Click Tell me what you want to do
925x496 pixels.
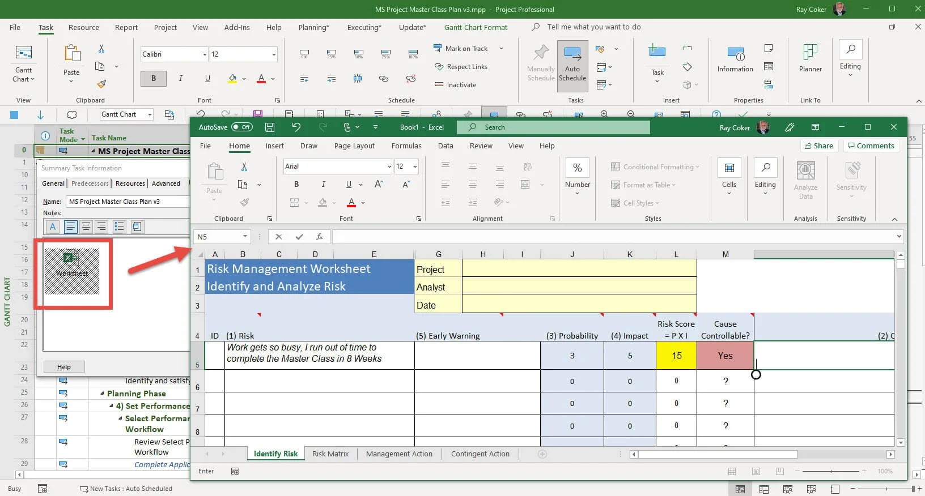593,27
